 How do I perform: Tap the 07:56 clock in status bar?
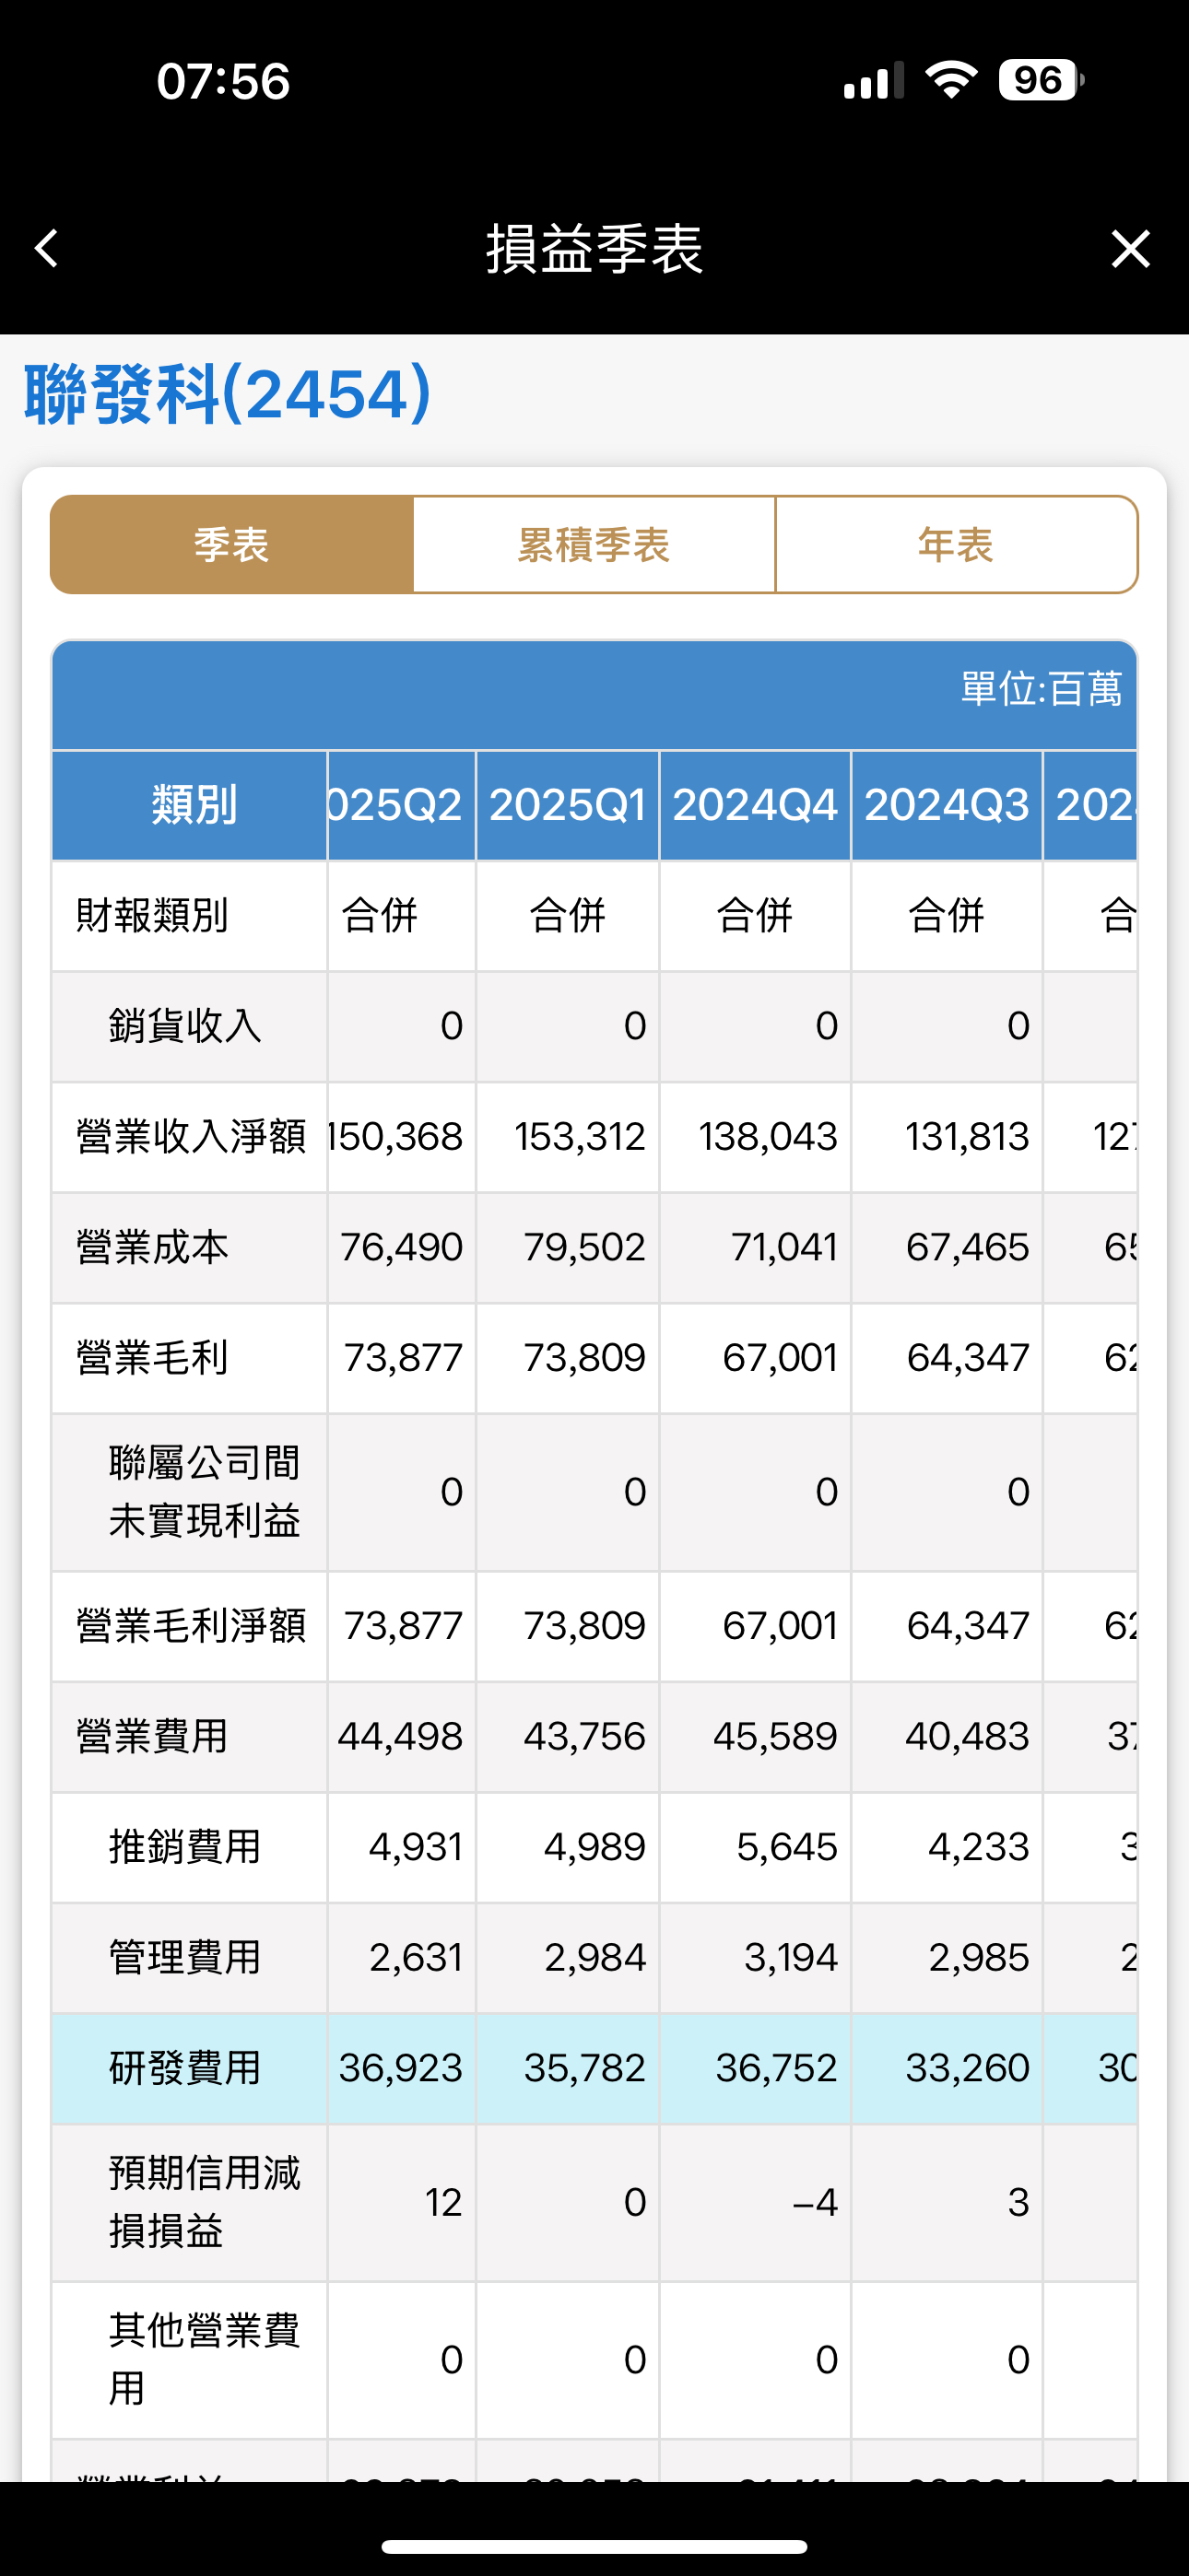(x=223, y=81)
